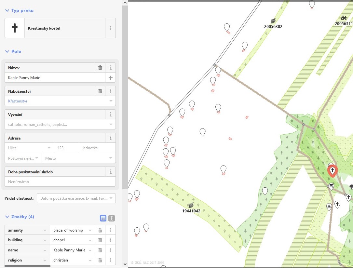Remove the Náboženství field via its trash icon

[x=100, y=91]
